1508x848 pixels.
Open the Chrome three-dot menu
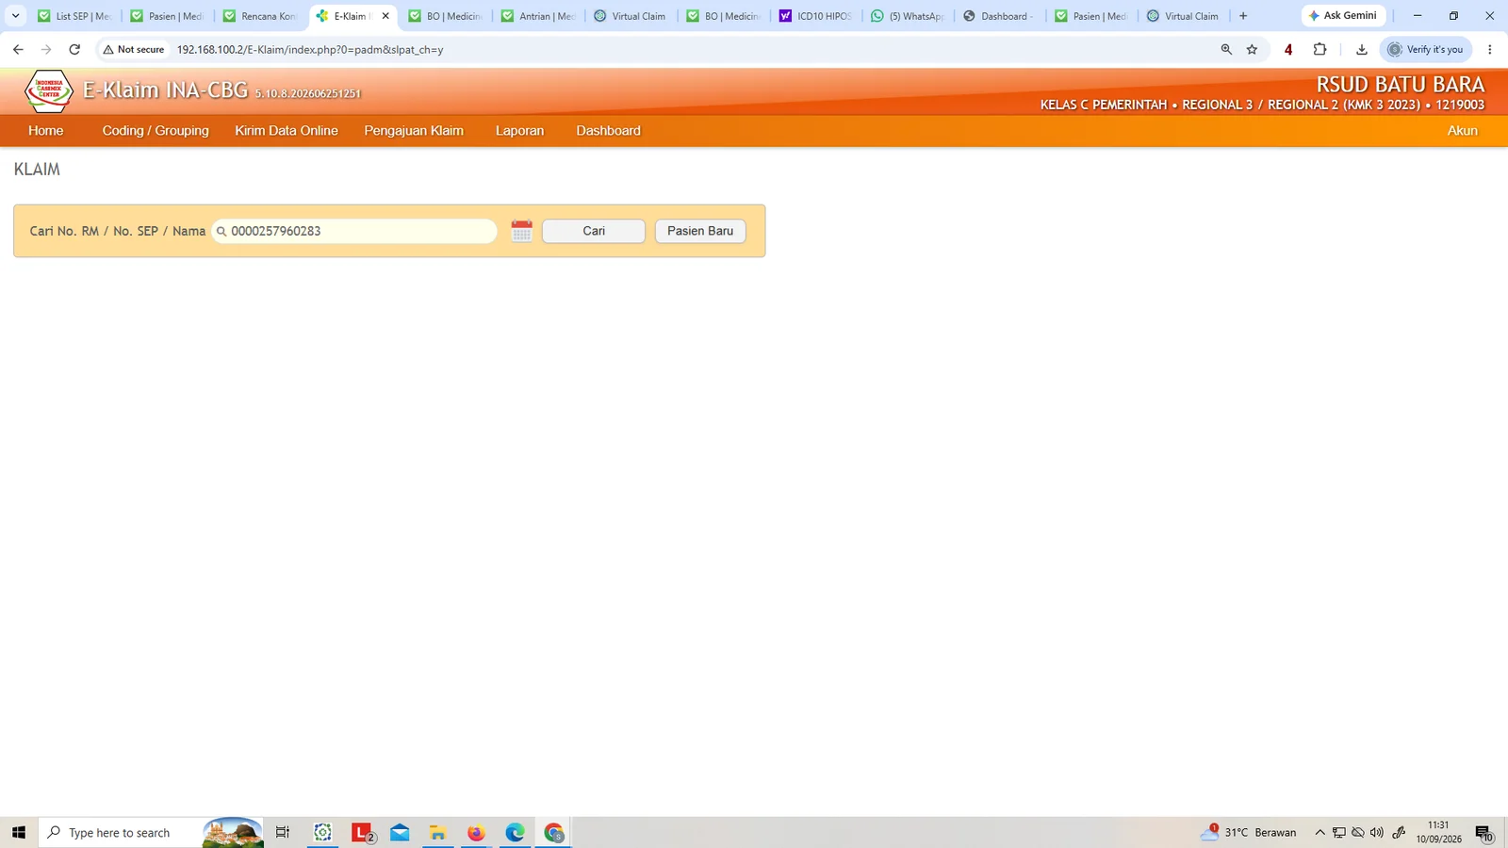coord(1489,50)
